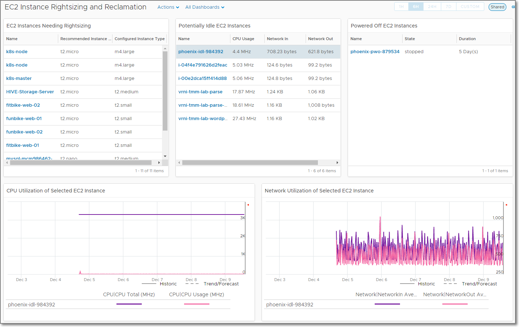This screenshot has width=519, height=327.
Task: Open the Actions dropdown menu
Action: (168, 7)
